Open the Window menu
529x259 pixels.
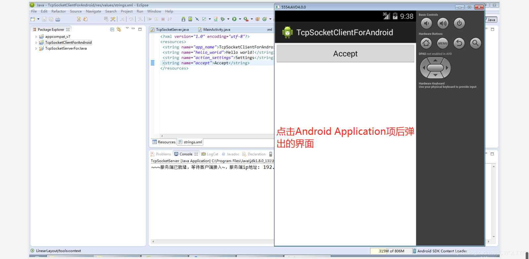(154, 11)
